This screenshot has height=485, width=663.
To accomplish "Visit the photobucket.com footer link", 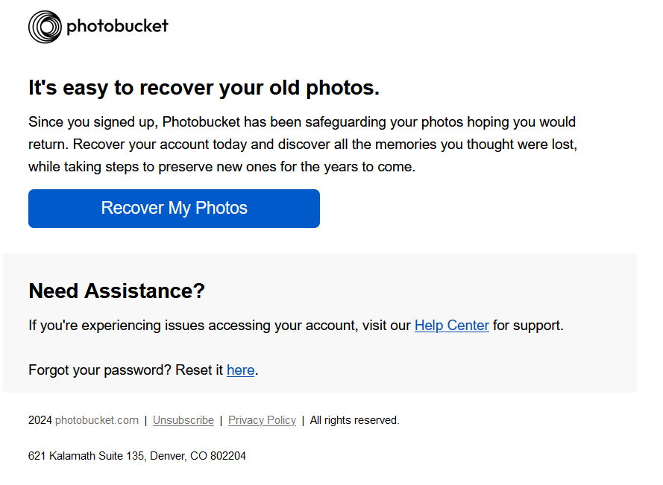I will click(x=97, y=420).
